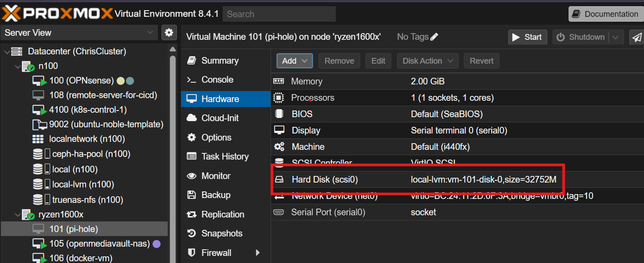Open the Console tab
644x263 pixels.
[x=226, y=80]
